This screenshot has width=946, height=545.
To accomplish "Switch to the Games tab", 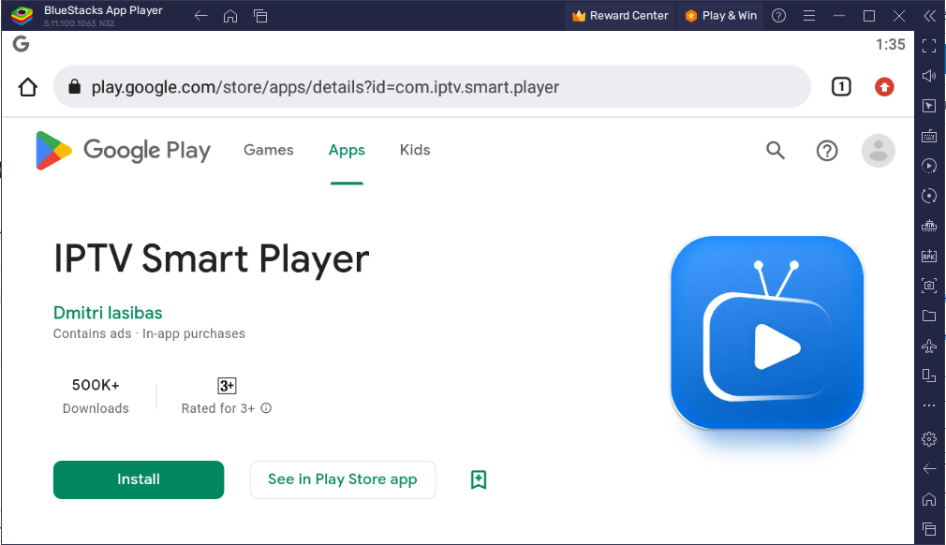I will (x=269, y=150).
